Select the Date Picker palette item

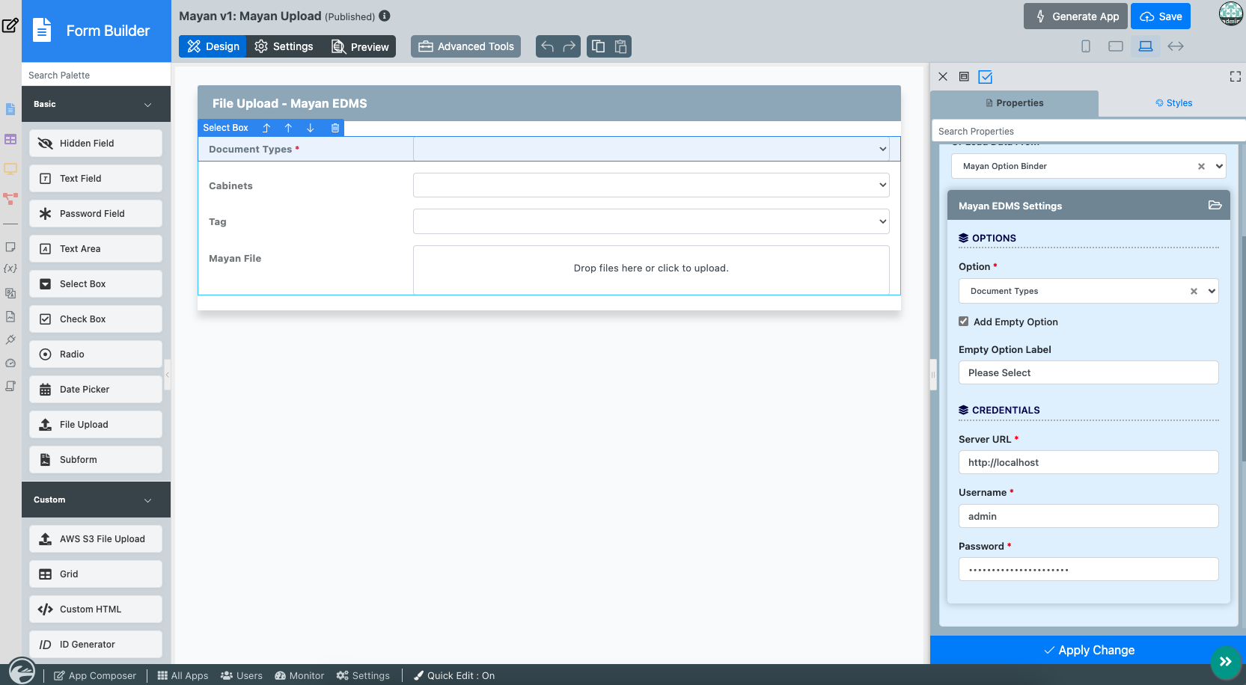96,390
